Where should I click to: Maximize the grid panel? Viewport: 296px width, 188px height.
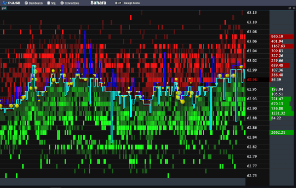(x=294, y=8)
